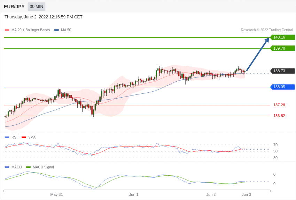This screenshot has width=296, height=200.
Task: Click the green MACD Signal legend swatch
Action: pos(28,167)
